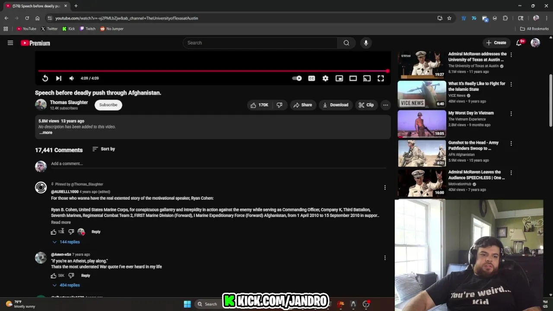This screenshot has width=553, height=311.
Task: Open No Jumper bookmark
Action: (x=112, y=29)
